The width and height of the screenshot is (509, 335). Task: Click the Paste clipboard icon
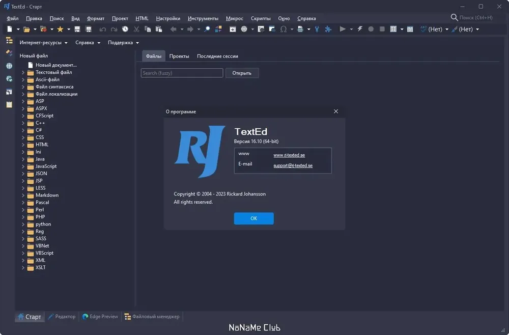click(159, 29)
